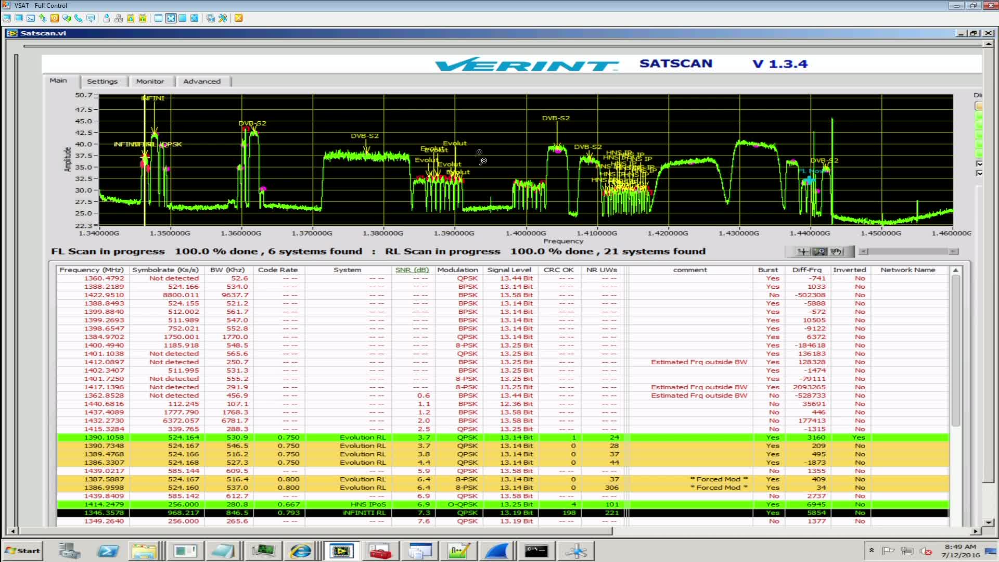This screenshot has height=562, width=999.
Task: Open the green chat bubbles icon
Action: pos(67,18)
